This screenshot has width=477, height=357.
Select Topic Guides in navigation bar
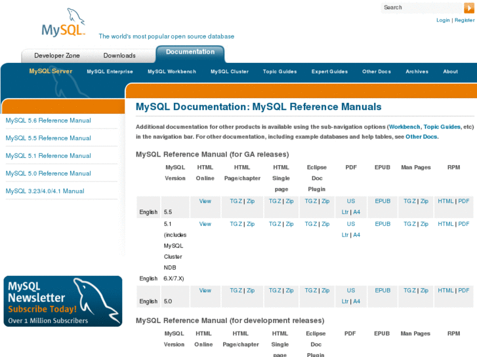[x=280, y=71]
